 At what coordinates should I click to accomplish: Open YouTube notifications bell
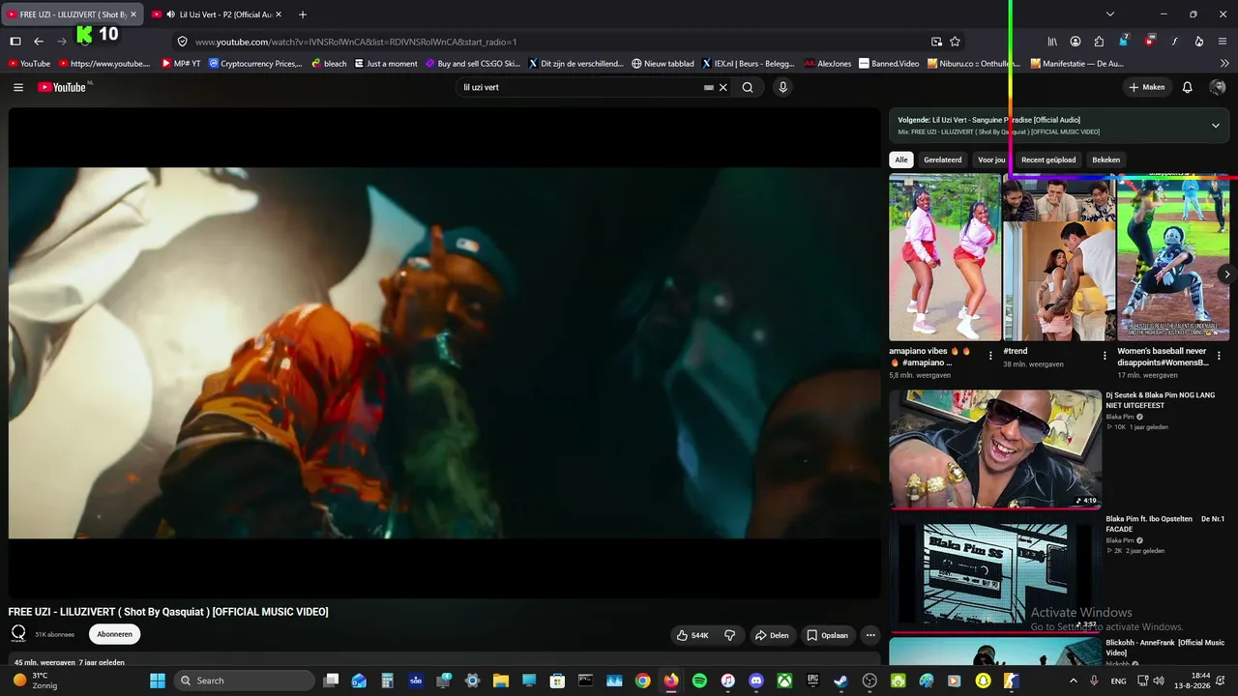[1188, 87]
